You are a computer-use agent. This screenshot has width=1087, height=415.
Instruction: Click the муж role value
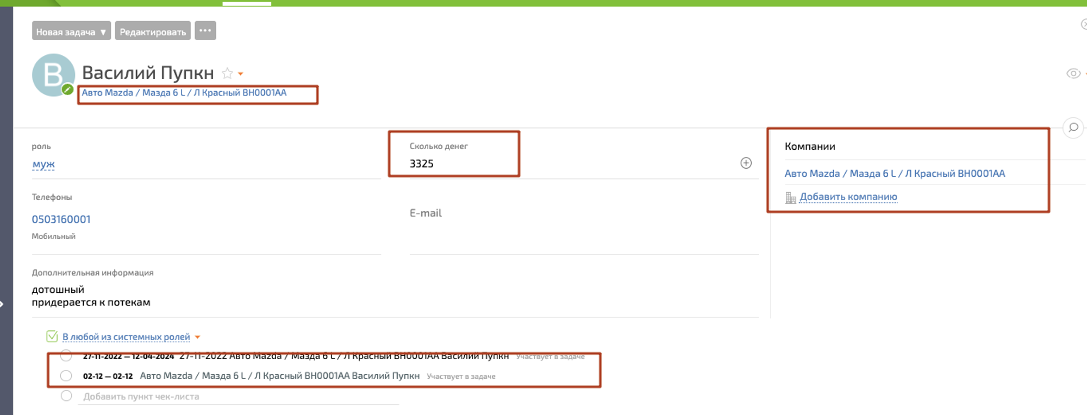pos(43,164)
